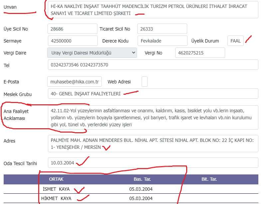The height and width of the screenshot is (204, 262).
Task: Click the Unvan company title text field
Action: tap(153, 10)
